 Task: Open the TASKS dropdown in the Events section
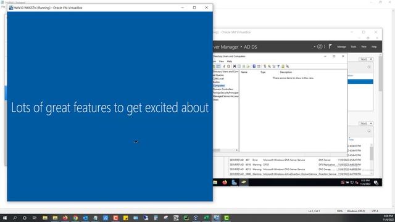tap(366, 123)
